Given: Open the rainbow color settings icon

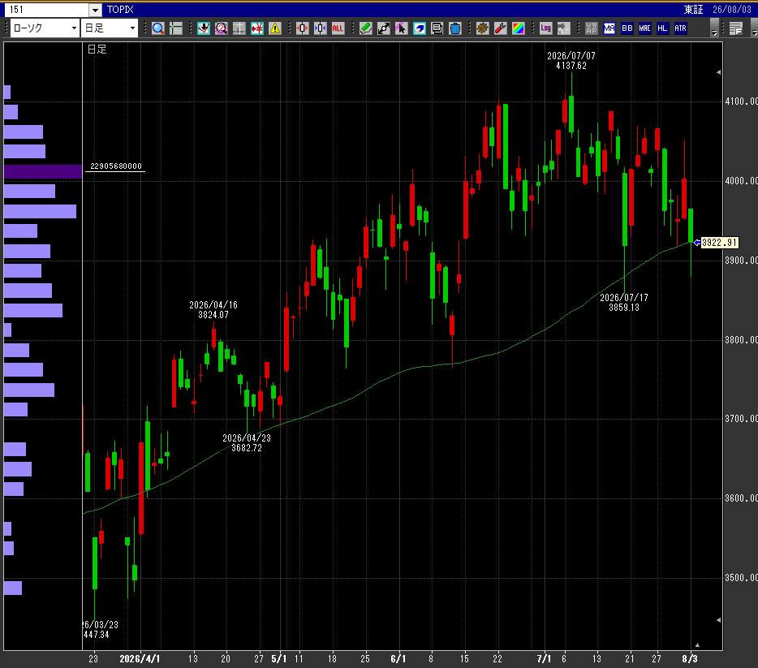Looking at the screenshot, I should click(519, 28).
